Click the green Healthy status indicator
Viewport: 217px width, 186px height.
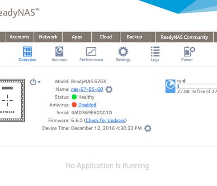(x=74, y=97)
